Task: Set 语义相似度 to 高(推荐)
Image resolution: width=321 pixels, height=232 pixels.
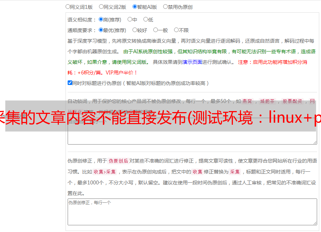Action: coord(101,19)
